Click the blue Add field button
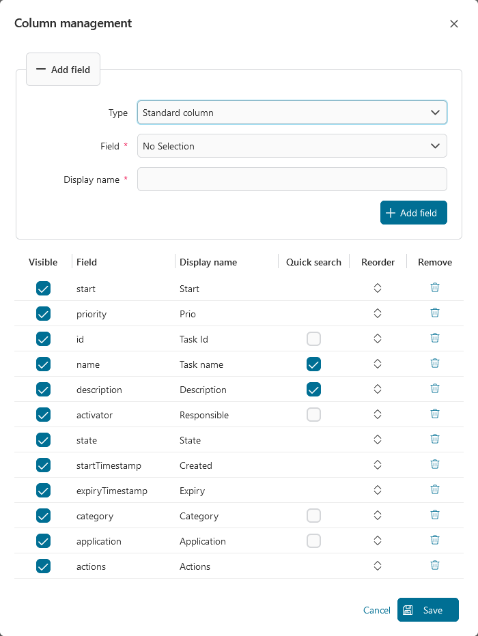 pyautogui.click(x=414, y=212)
